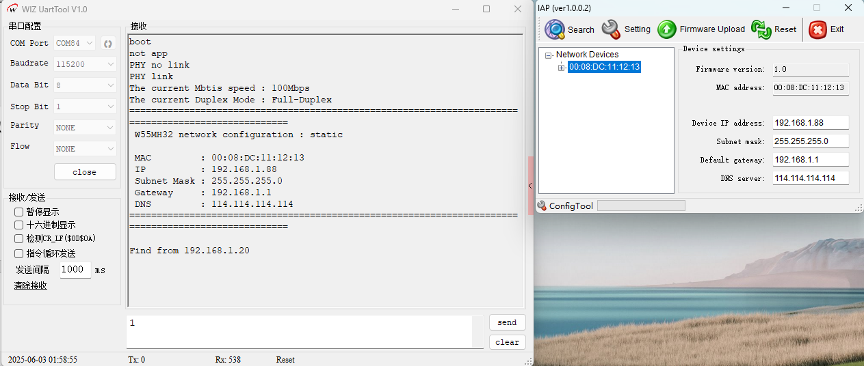Click the ConfigTool progress bar
Screen dimensions: 864x366
coord(640,206)
